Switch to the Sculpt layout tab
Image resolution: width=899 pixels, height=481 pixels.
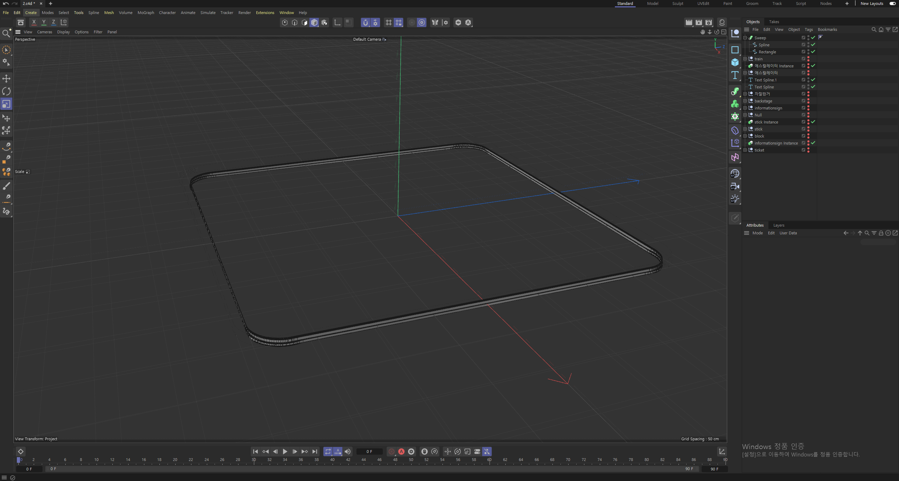click(x=678, y=4)
